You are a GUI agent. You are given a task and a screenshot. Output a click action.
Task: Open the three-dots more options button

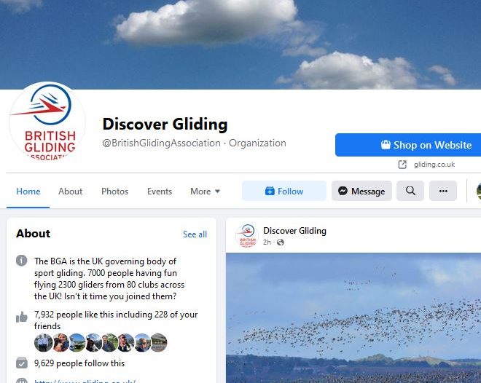[443, 191]
